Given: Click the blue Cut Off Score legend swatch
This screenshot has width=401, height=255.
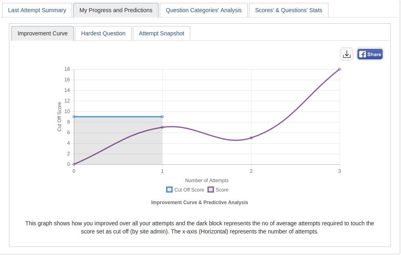Looking at the screenshot, I should [x=170, y=190].
